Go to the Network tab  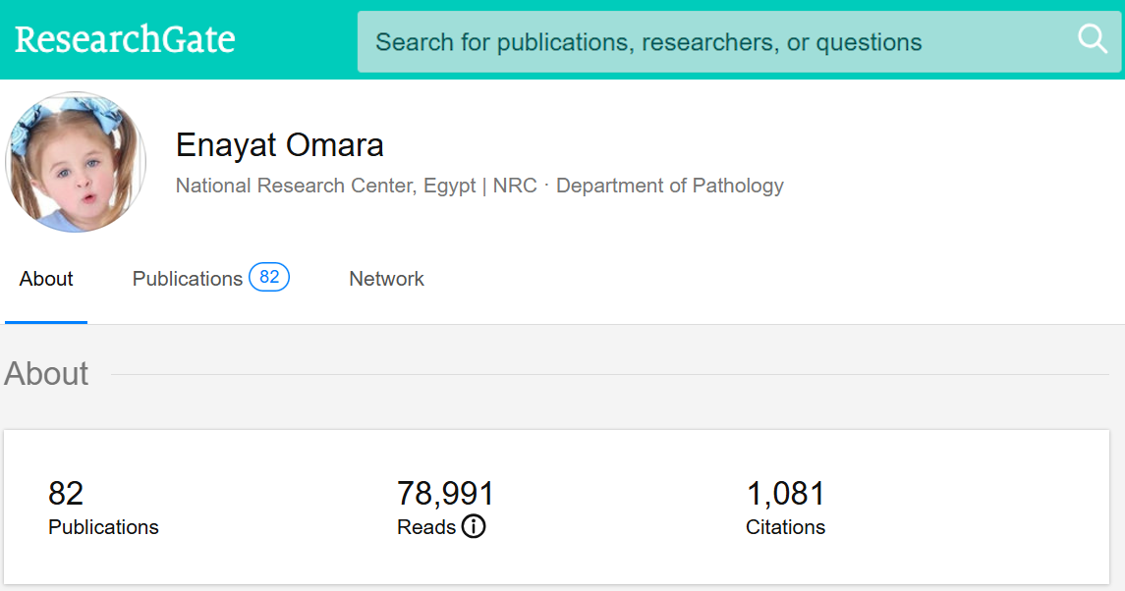386,279
